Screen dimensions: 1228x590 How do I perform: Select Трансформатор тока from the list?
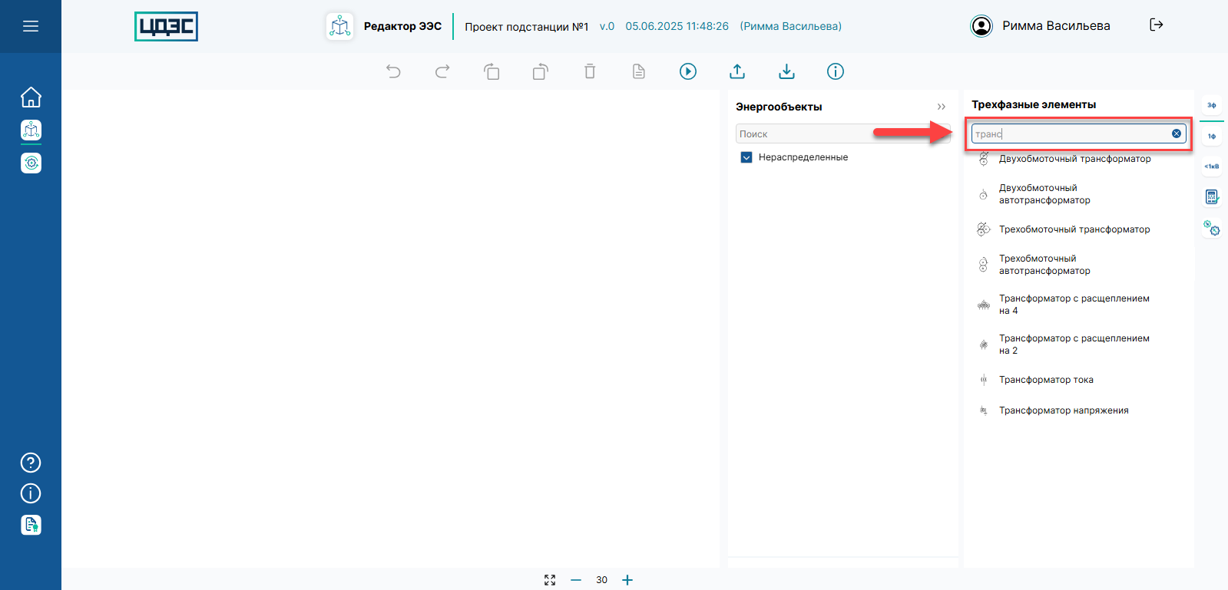pyautogui.click(x=1045, y=380)
